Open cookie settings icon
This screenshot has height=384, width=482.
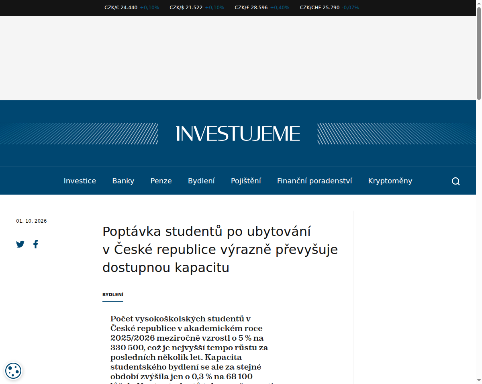point(13,371)
